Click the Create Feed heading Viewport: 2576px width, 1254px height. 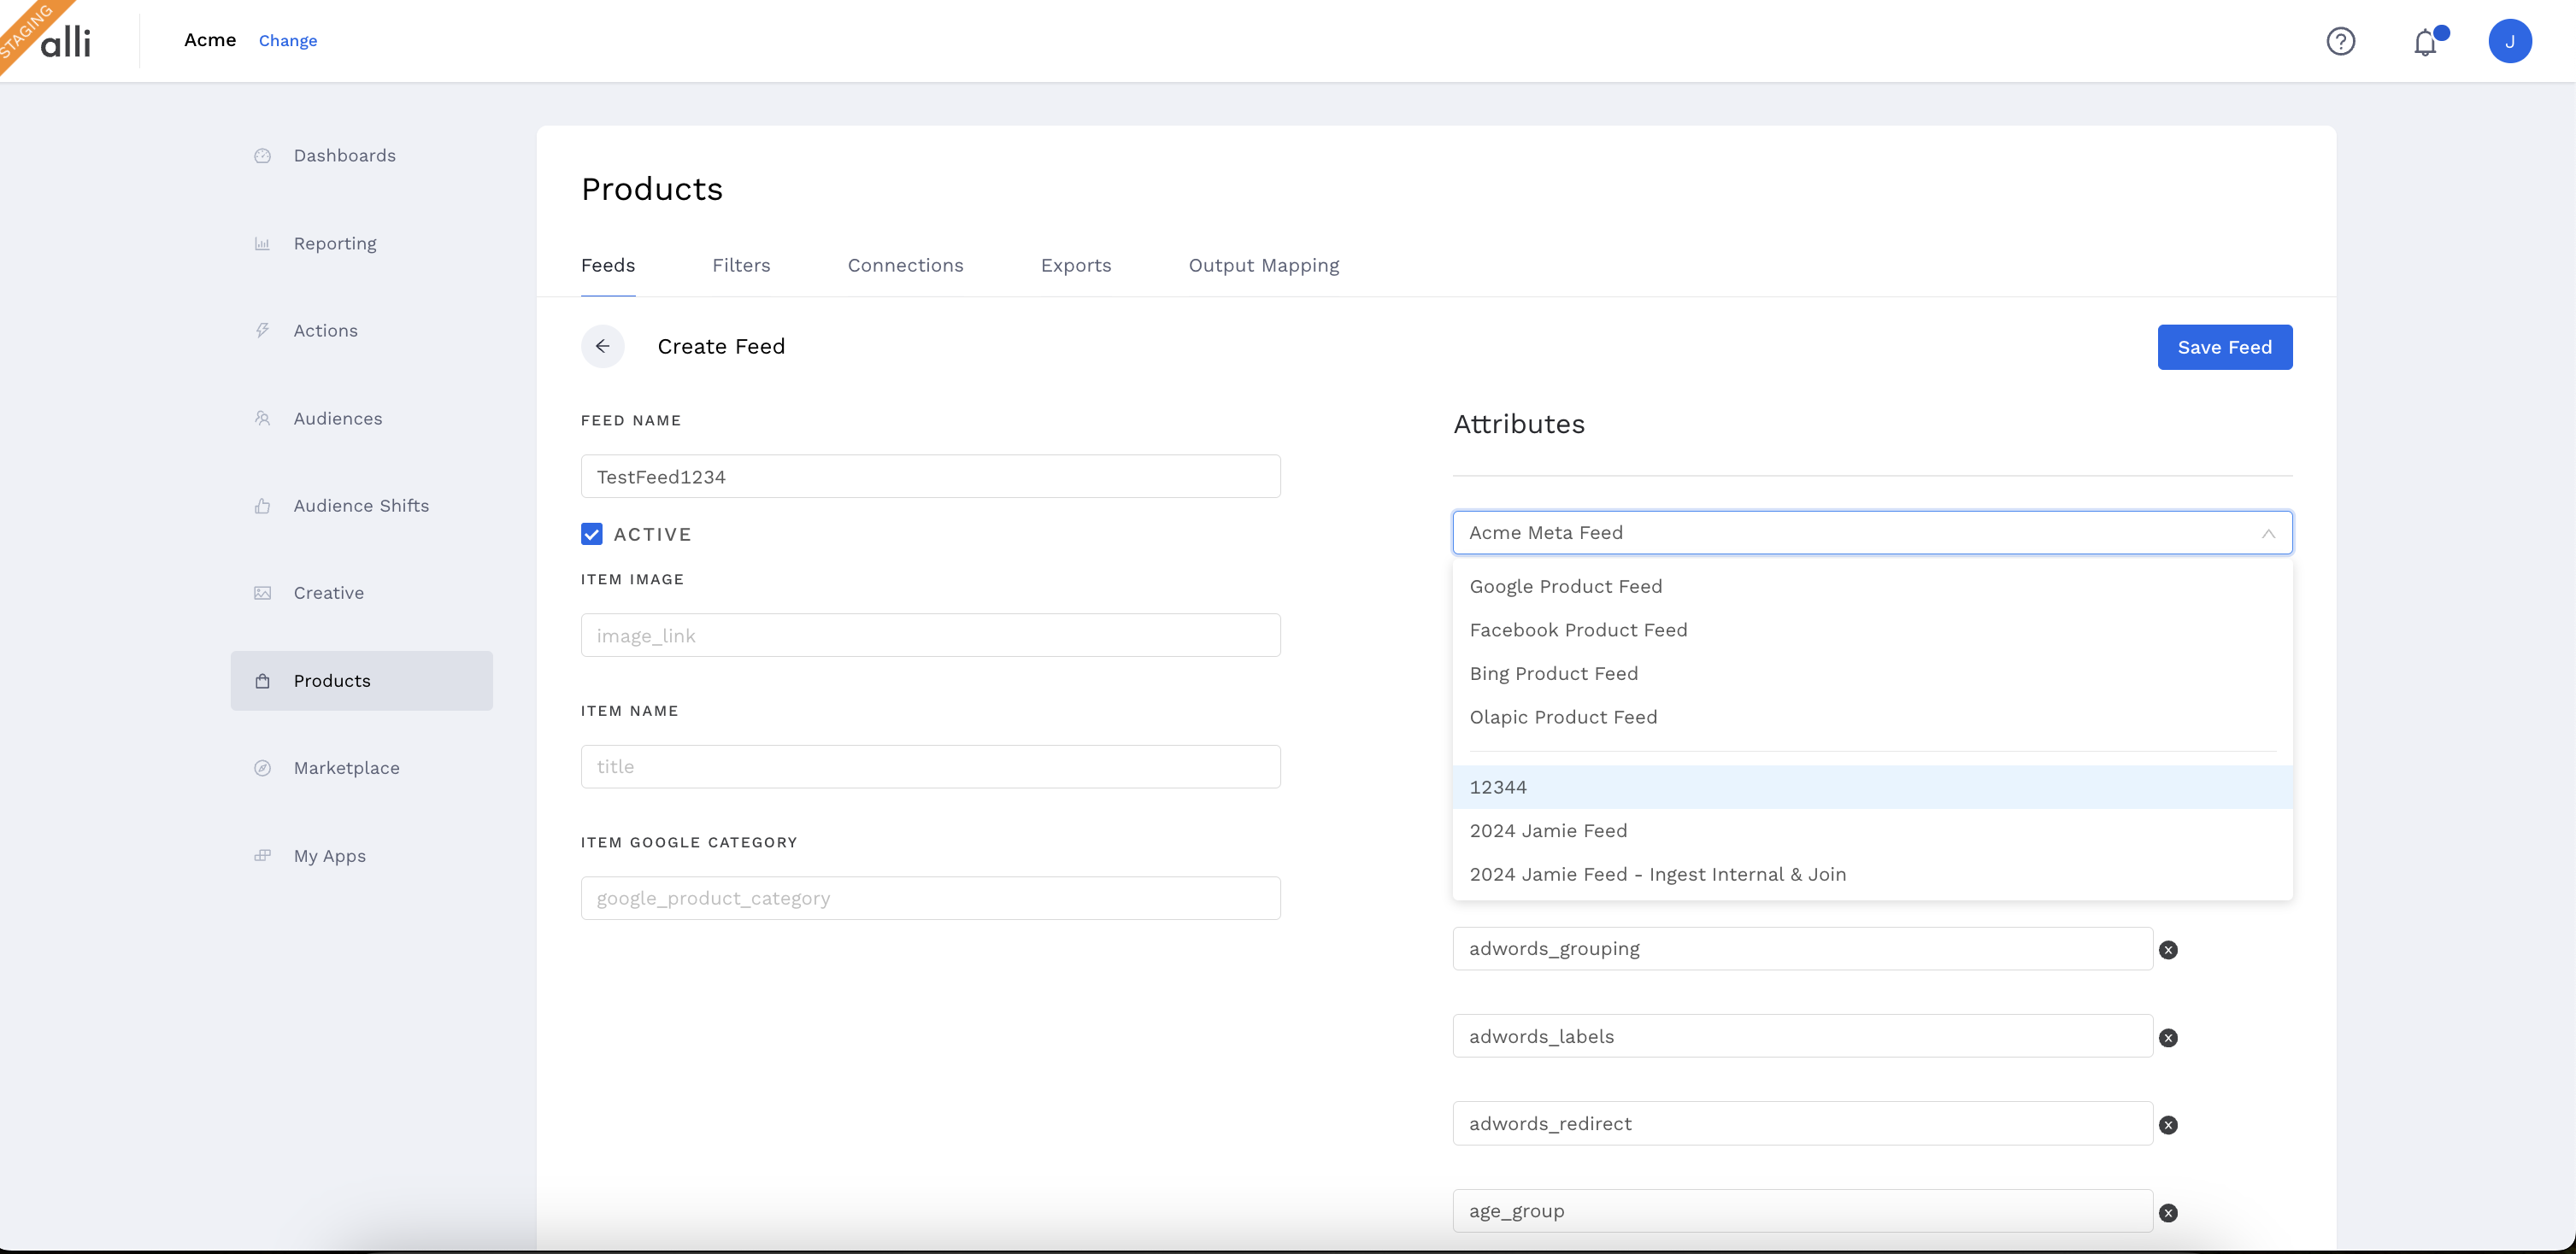[x=720, y=347]
